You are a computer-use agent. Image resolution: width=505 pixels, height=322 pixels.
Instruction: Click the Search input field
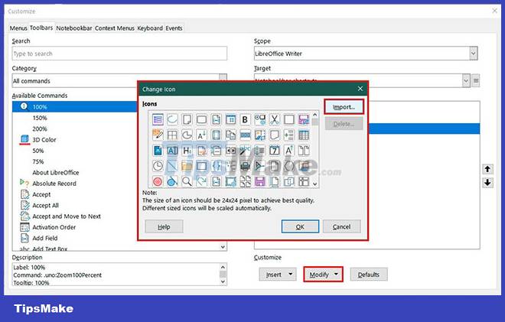click(x=119, y=54)
